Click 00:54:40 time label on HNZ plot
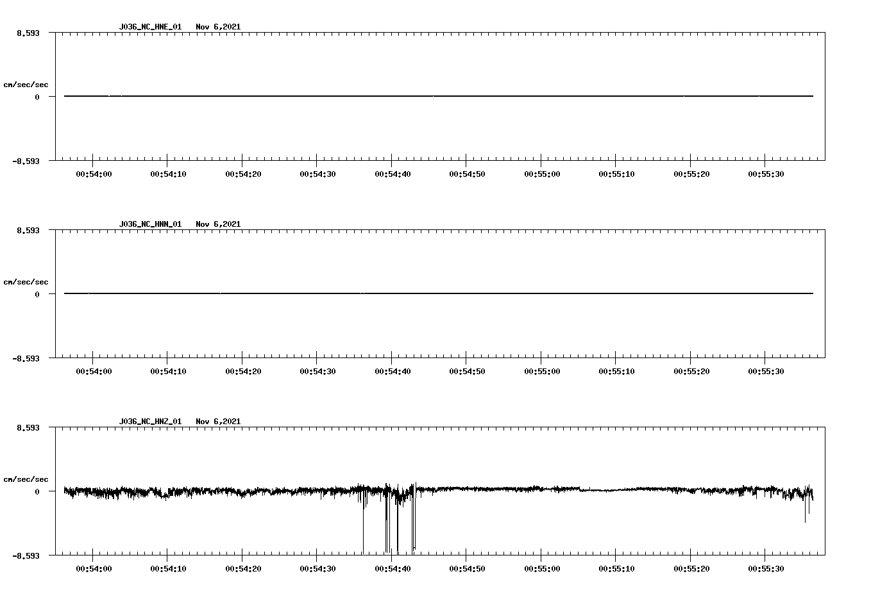 393,569
